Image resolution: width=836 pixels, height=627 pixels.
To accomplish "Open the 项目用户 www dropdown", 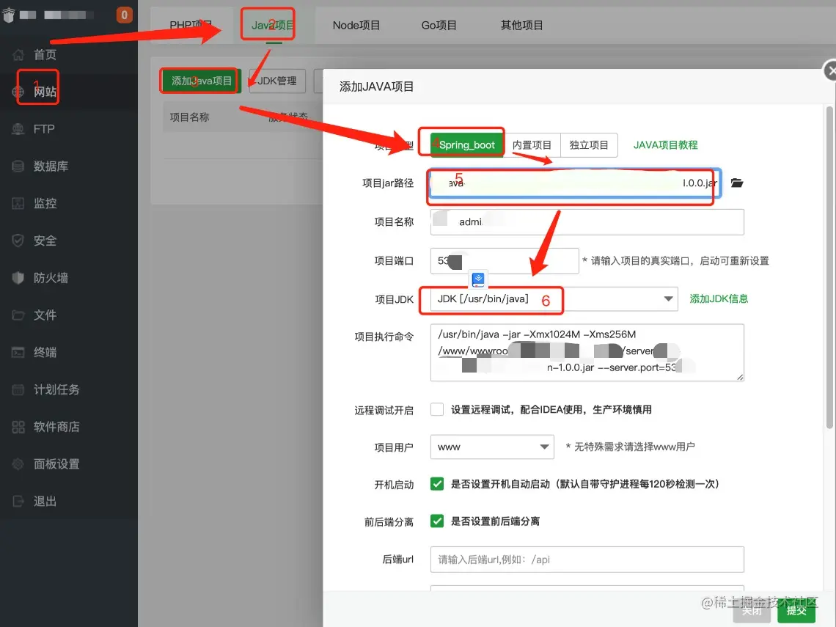I will coord(492,447).
